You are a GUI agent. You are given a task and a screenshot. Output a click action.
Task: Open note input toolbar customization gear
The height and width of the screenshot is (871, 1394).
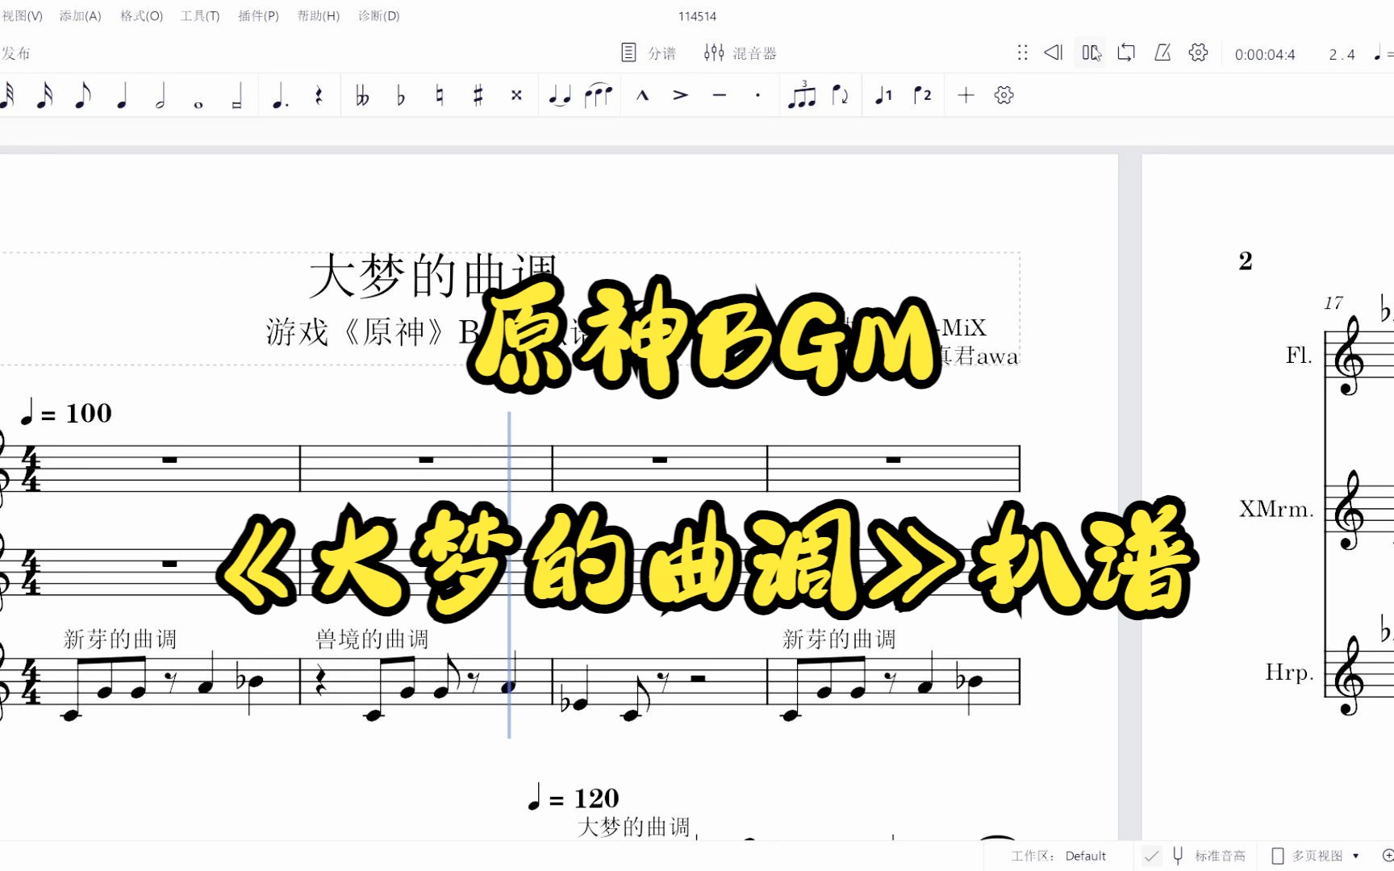1004,95
